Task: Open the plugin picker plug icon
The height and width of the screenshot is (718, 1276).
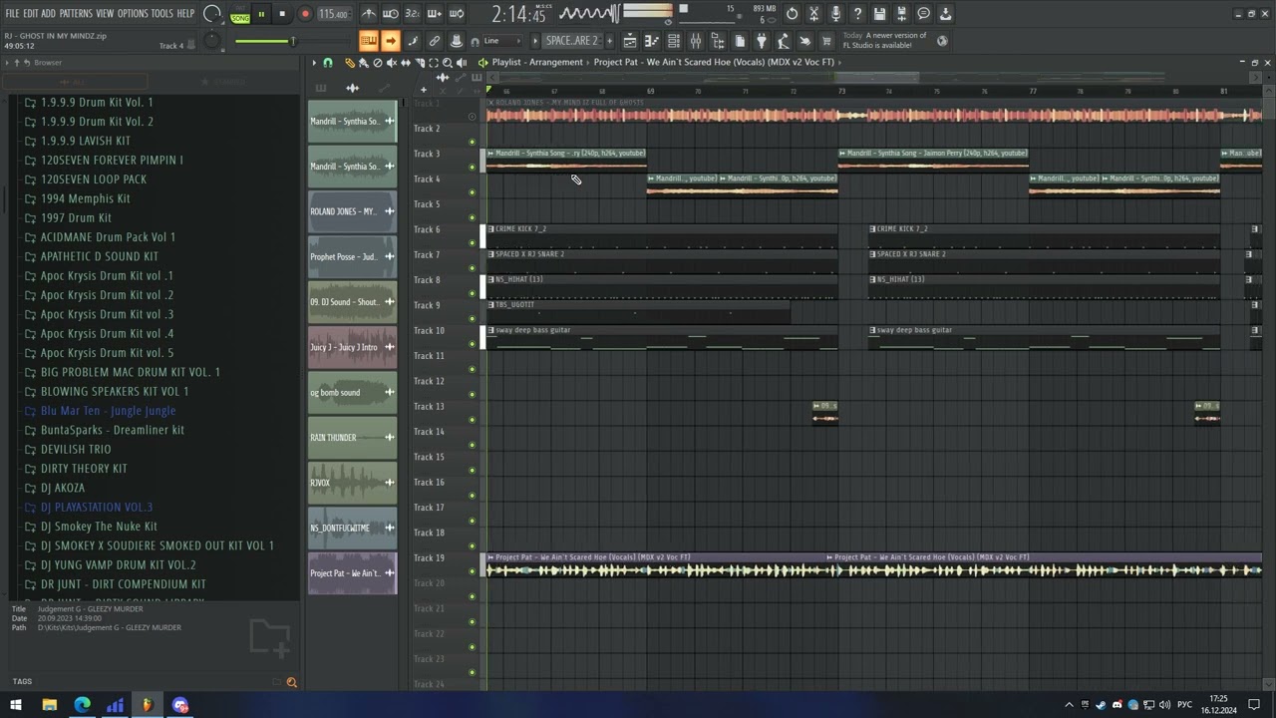Action: [x=761, y=41]
